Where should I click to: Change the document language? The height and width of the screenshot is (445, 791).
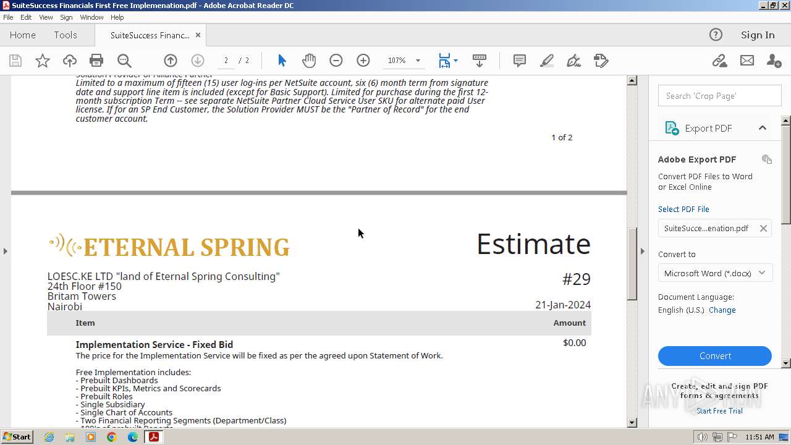(722, 310)
